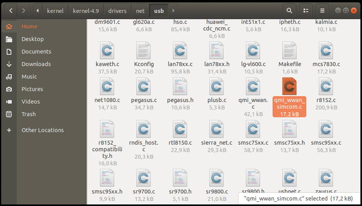Select the sierra_net.c file icon
The height and width of the screenshot is (206, 362).
click(216, 129)
